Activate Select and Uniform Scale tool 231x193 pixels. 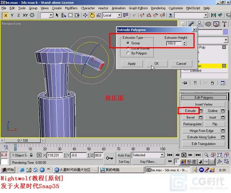coord(99,15)
